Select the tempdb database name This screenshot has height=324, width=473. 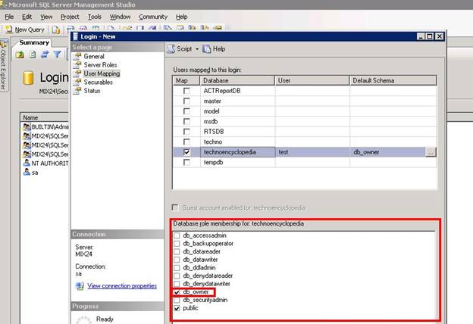[213, 163]
